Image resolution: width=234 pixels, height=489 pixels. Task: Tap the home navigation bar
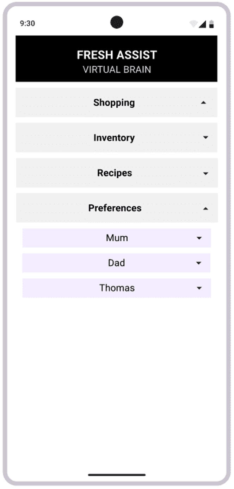click(117, 475)
